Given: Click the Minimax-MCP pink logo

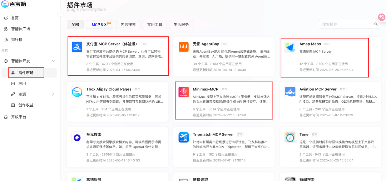Looking at the screenshot, I should click(184, 92).
